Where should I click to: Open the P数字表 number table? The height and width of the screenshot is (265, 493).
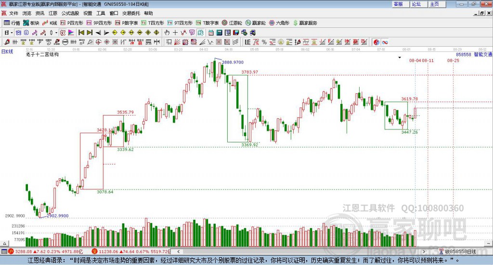point(127,23)
